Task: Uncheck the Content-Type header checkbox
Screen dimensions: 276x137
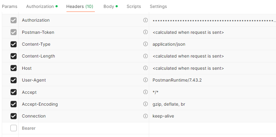Action: (13, 44)
